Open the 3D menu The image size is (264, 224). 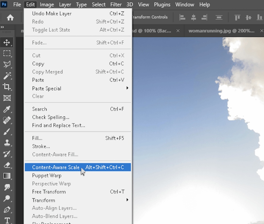pos(130,5)
